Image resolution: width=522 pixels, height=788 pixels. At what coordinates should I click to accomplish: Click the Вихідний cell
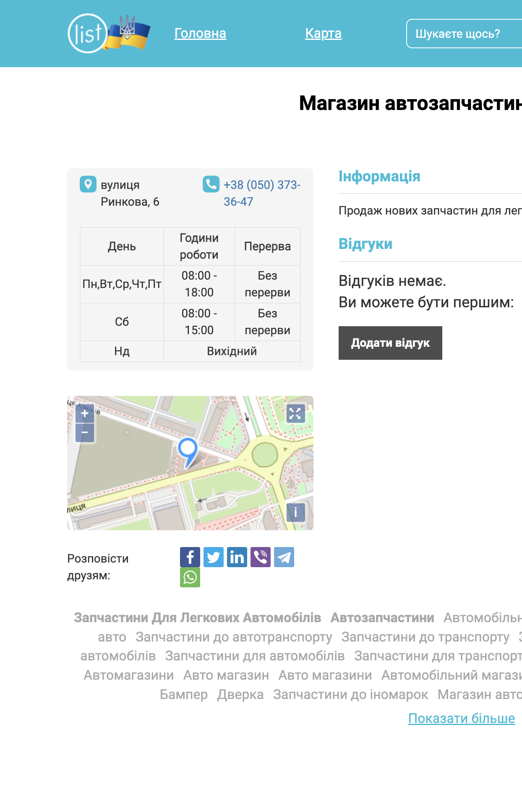point(232,351)
